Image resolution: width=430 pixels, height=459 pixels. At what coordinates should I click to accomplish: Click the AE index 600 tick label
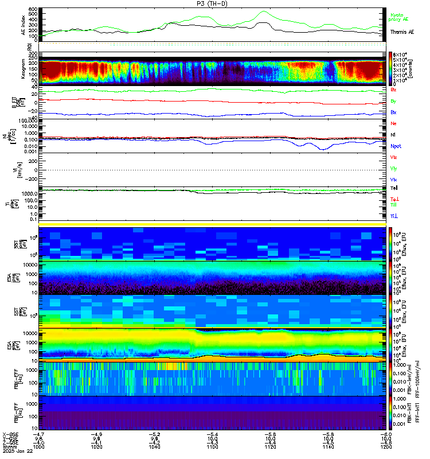tap(33, 9)
